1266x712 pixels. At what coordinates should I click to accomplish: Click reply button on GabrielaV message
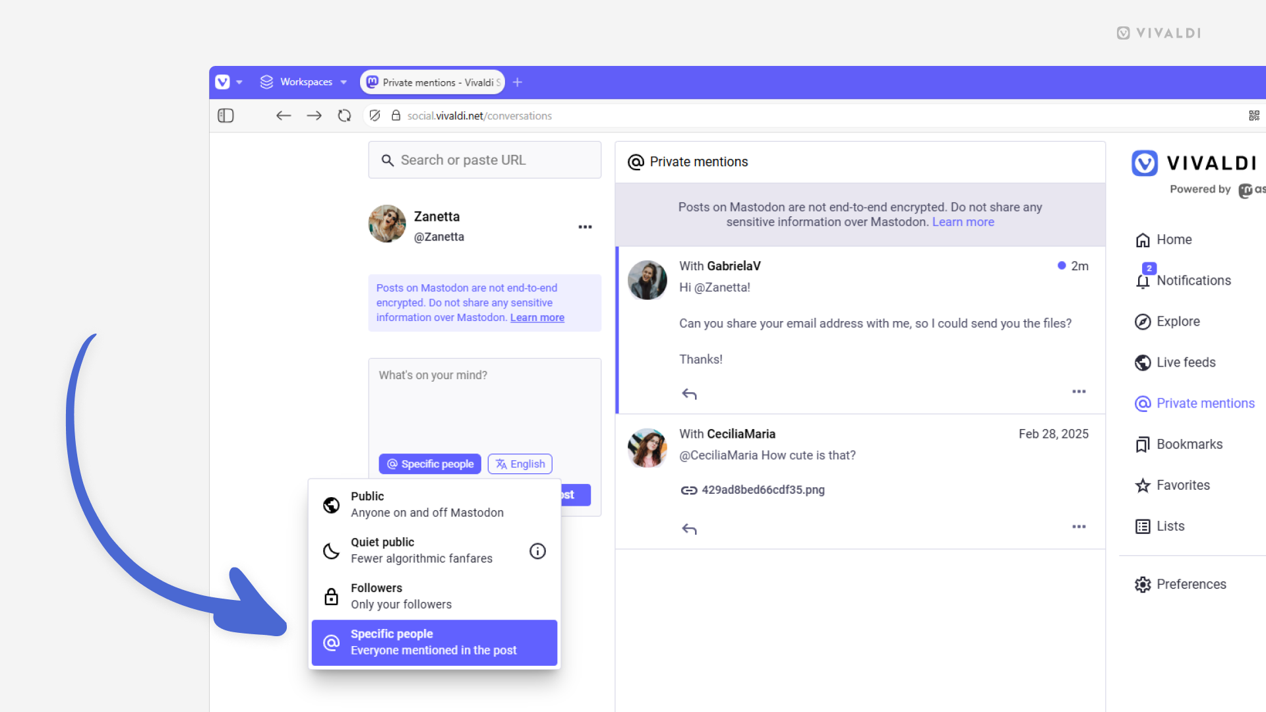pyautogui.click(x=688, y=394)
